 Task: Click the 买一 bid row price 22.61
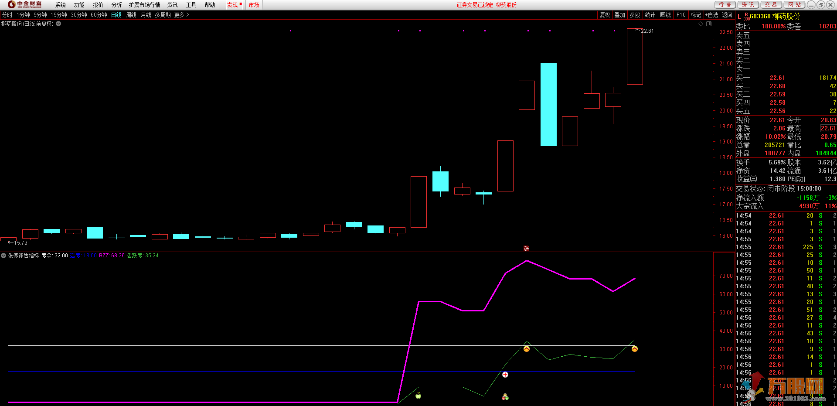pos(777,78)
